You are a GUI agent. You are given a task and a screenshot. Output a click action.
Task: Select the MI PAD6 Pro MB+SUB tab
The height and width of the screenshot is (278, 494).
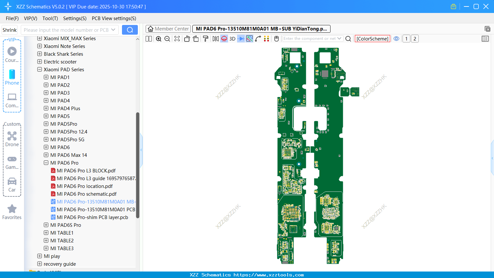click(x=261, y=29)
